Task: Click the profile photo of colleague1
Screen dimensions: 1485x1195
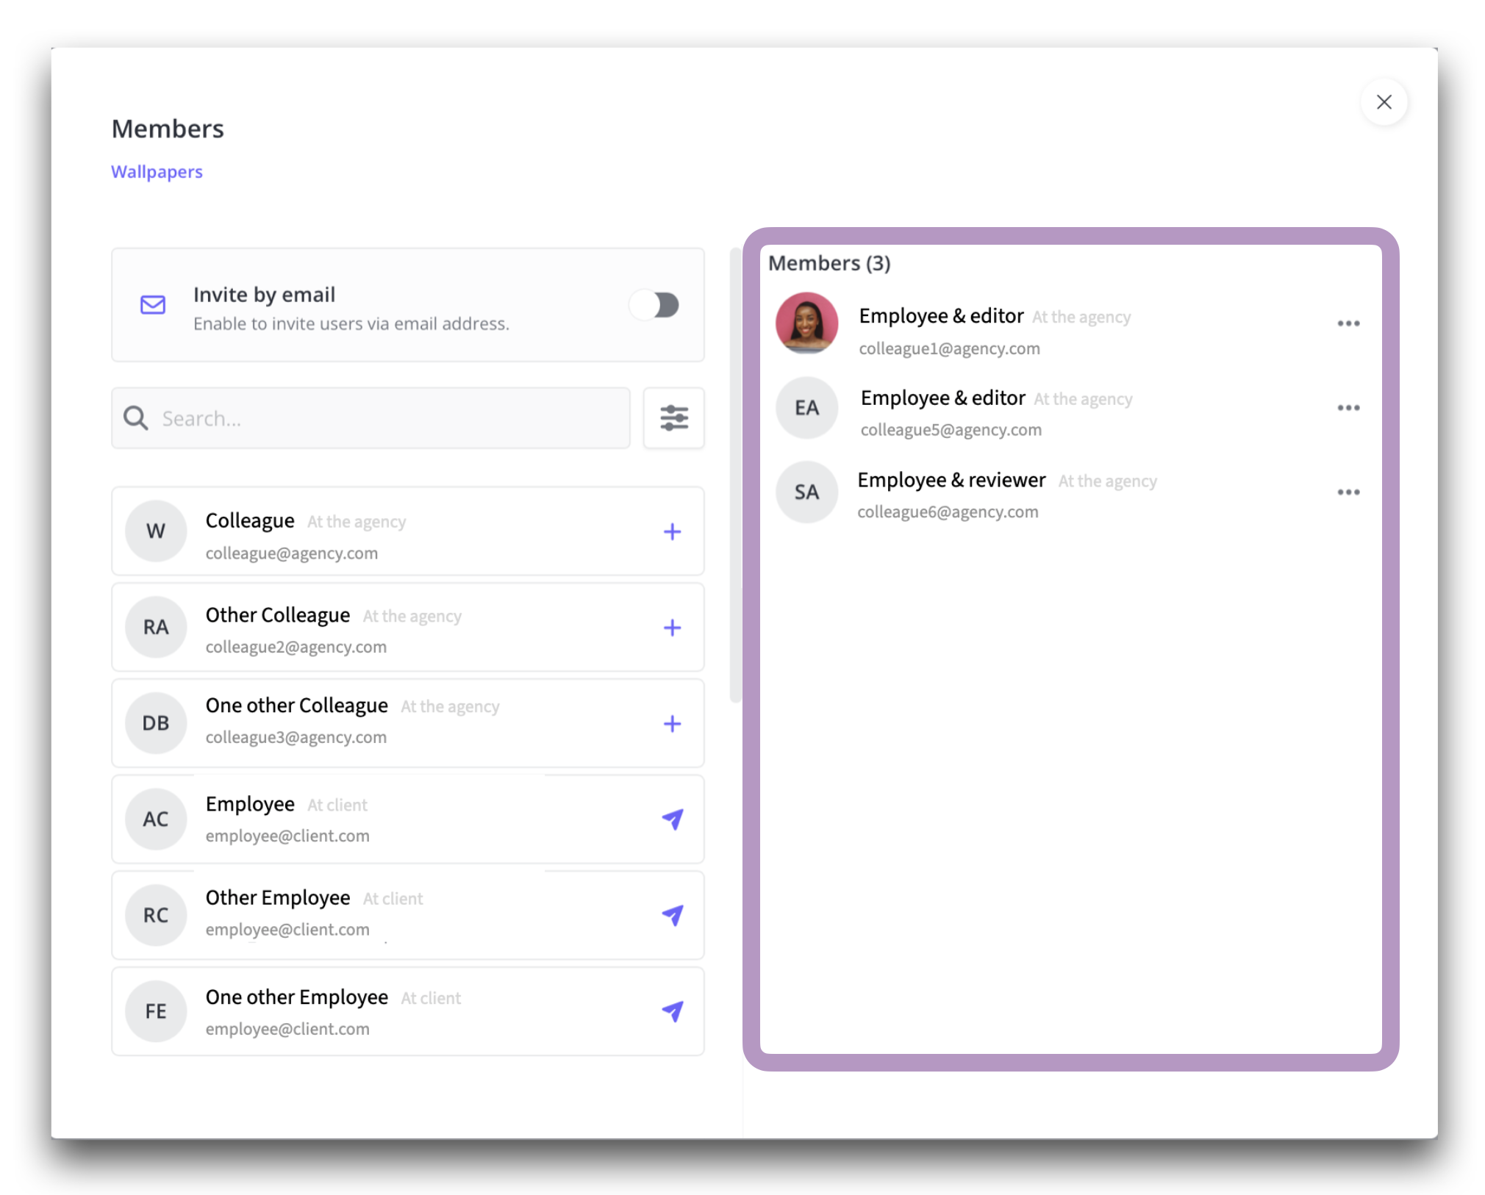Action: [x=806, y=323]
